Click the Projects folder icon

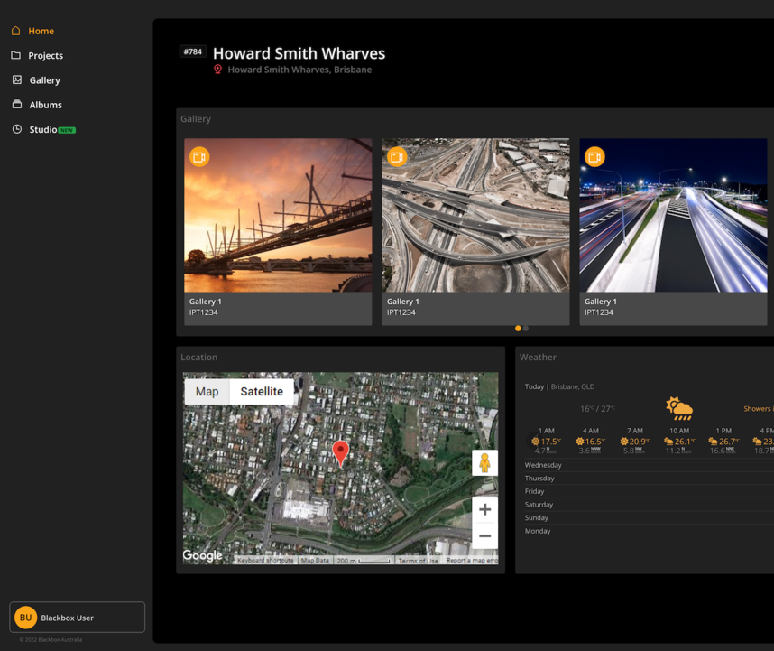pos(16,55)
